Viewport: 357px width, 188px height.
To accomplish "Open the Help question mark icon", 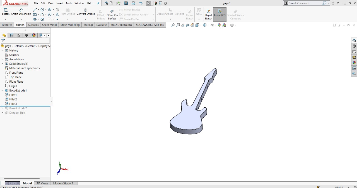I will pyautogui.click(x=338, y=3).
